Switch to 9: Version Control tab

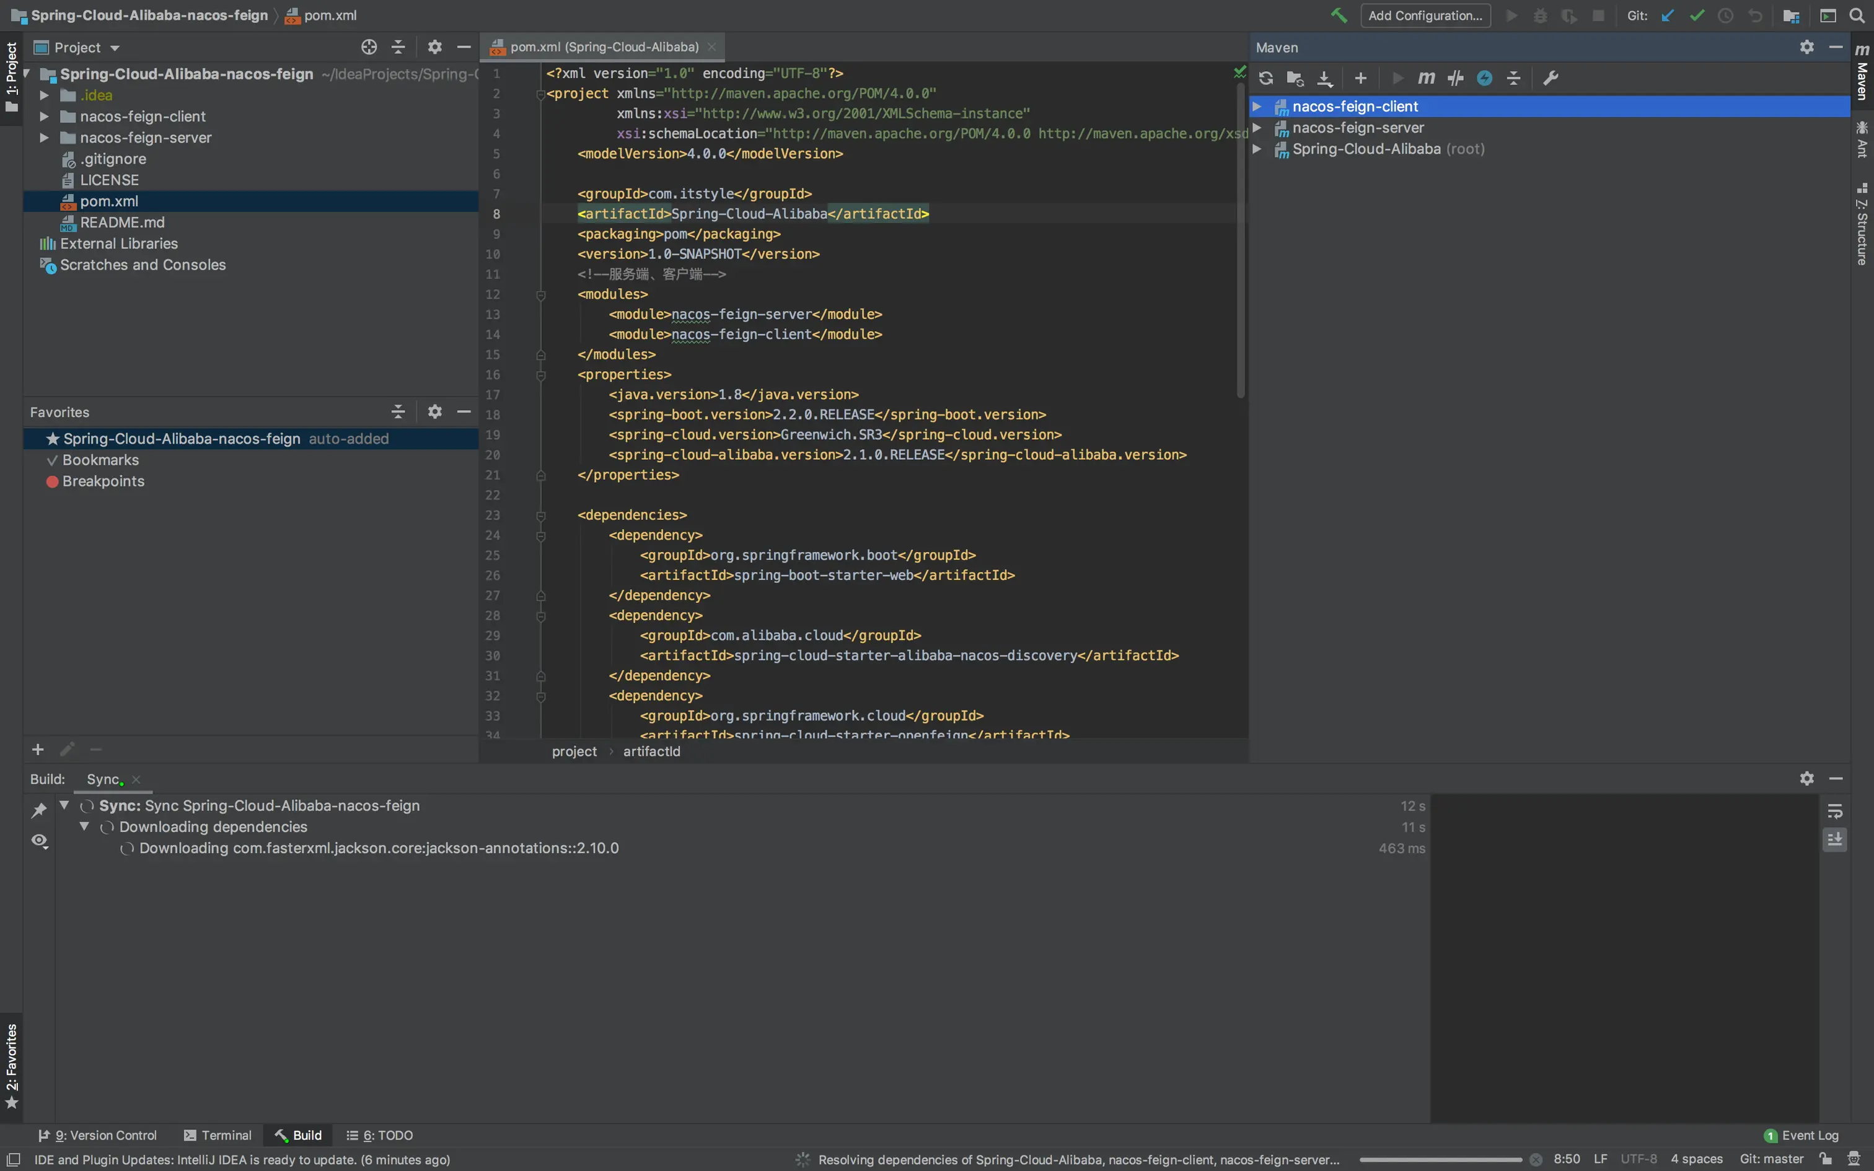[97, 1135]
